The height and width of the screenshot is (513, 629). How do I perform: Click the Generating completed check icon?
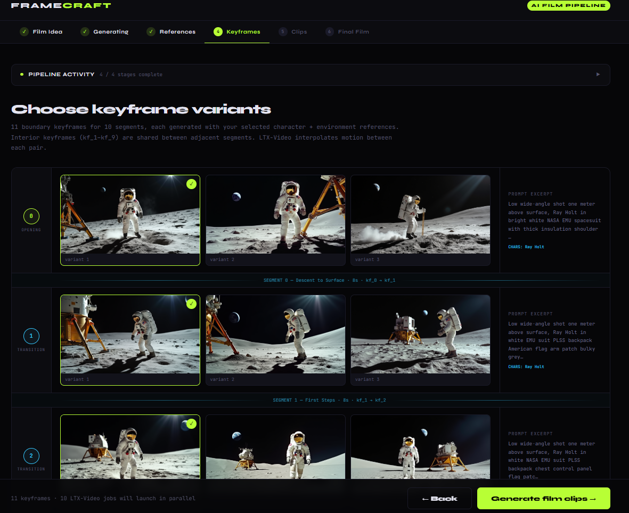pos(85,31)
